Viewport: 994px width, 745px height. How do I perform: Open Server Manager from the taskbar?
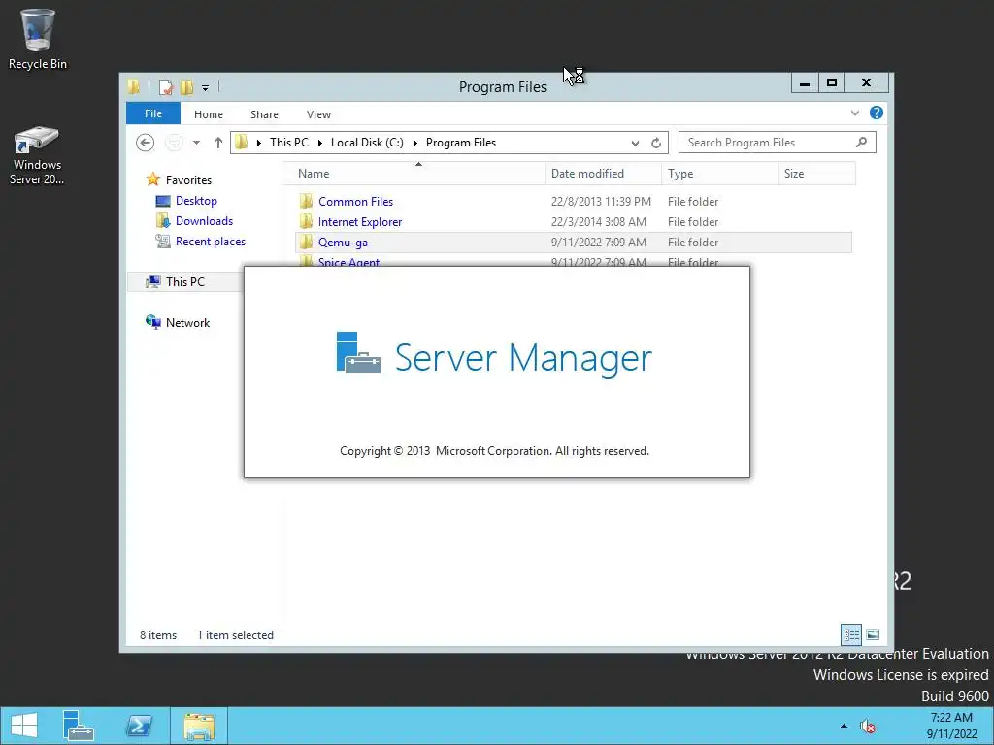coord(79,726)
